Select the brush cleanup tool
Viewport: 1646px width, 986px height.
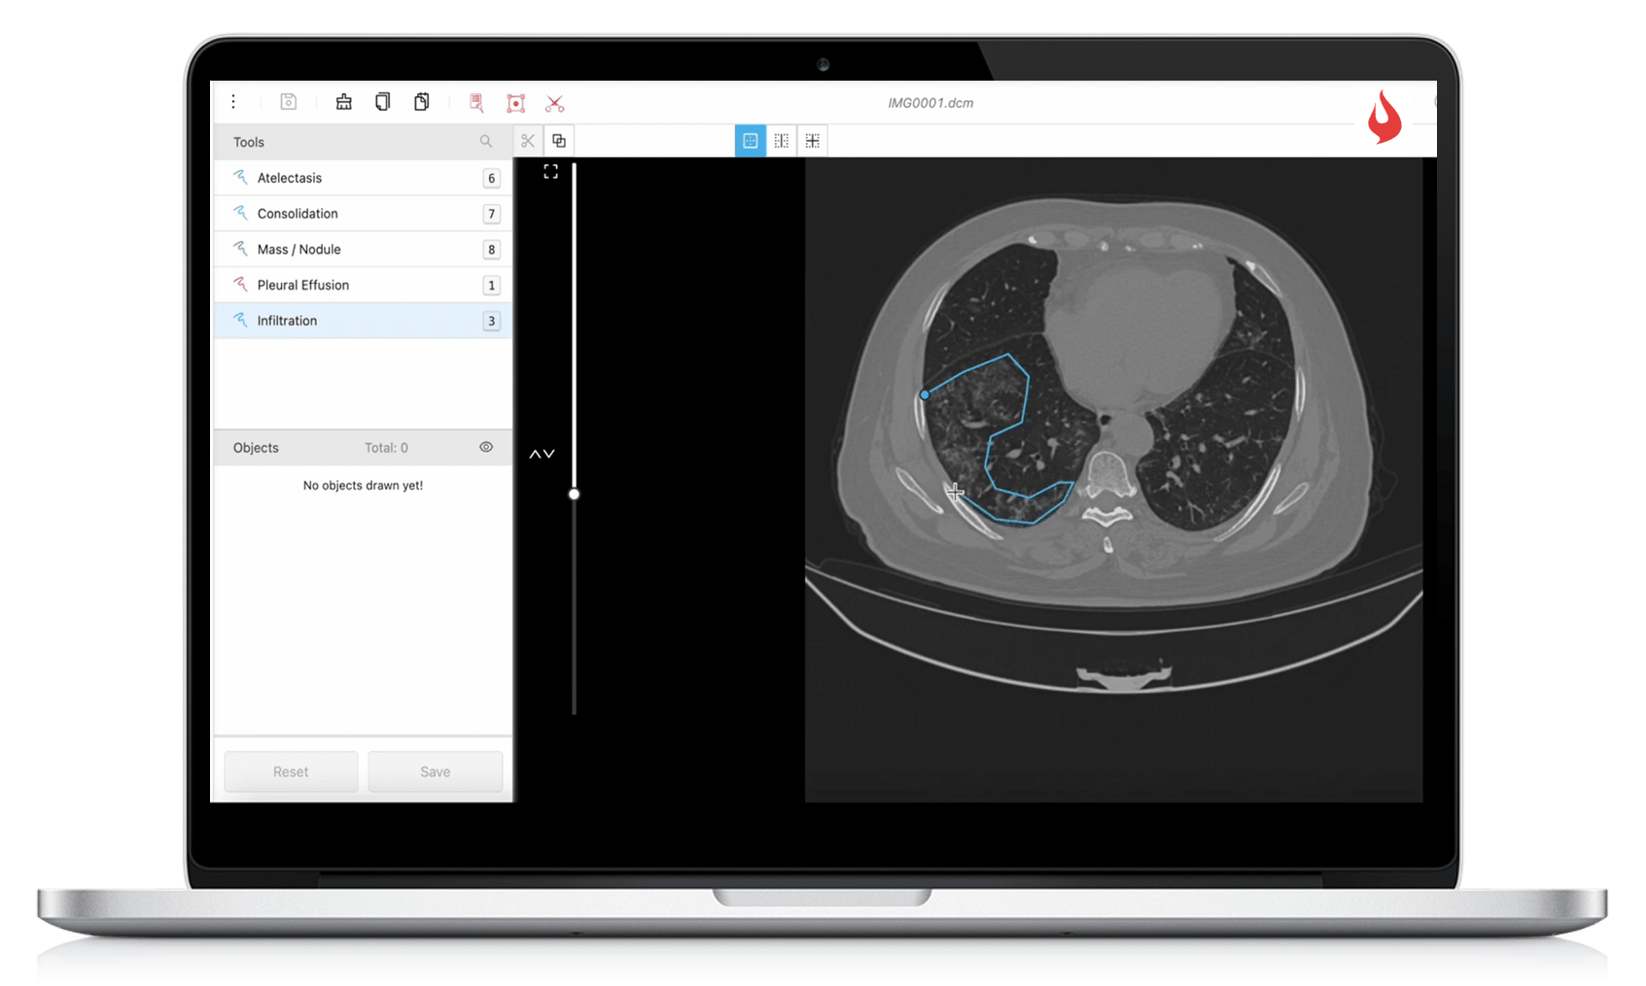(344, 102)
